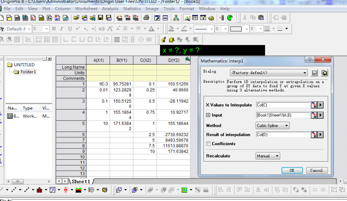Click the Open folder icon

[x=76, y=18]
